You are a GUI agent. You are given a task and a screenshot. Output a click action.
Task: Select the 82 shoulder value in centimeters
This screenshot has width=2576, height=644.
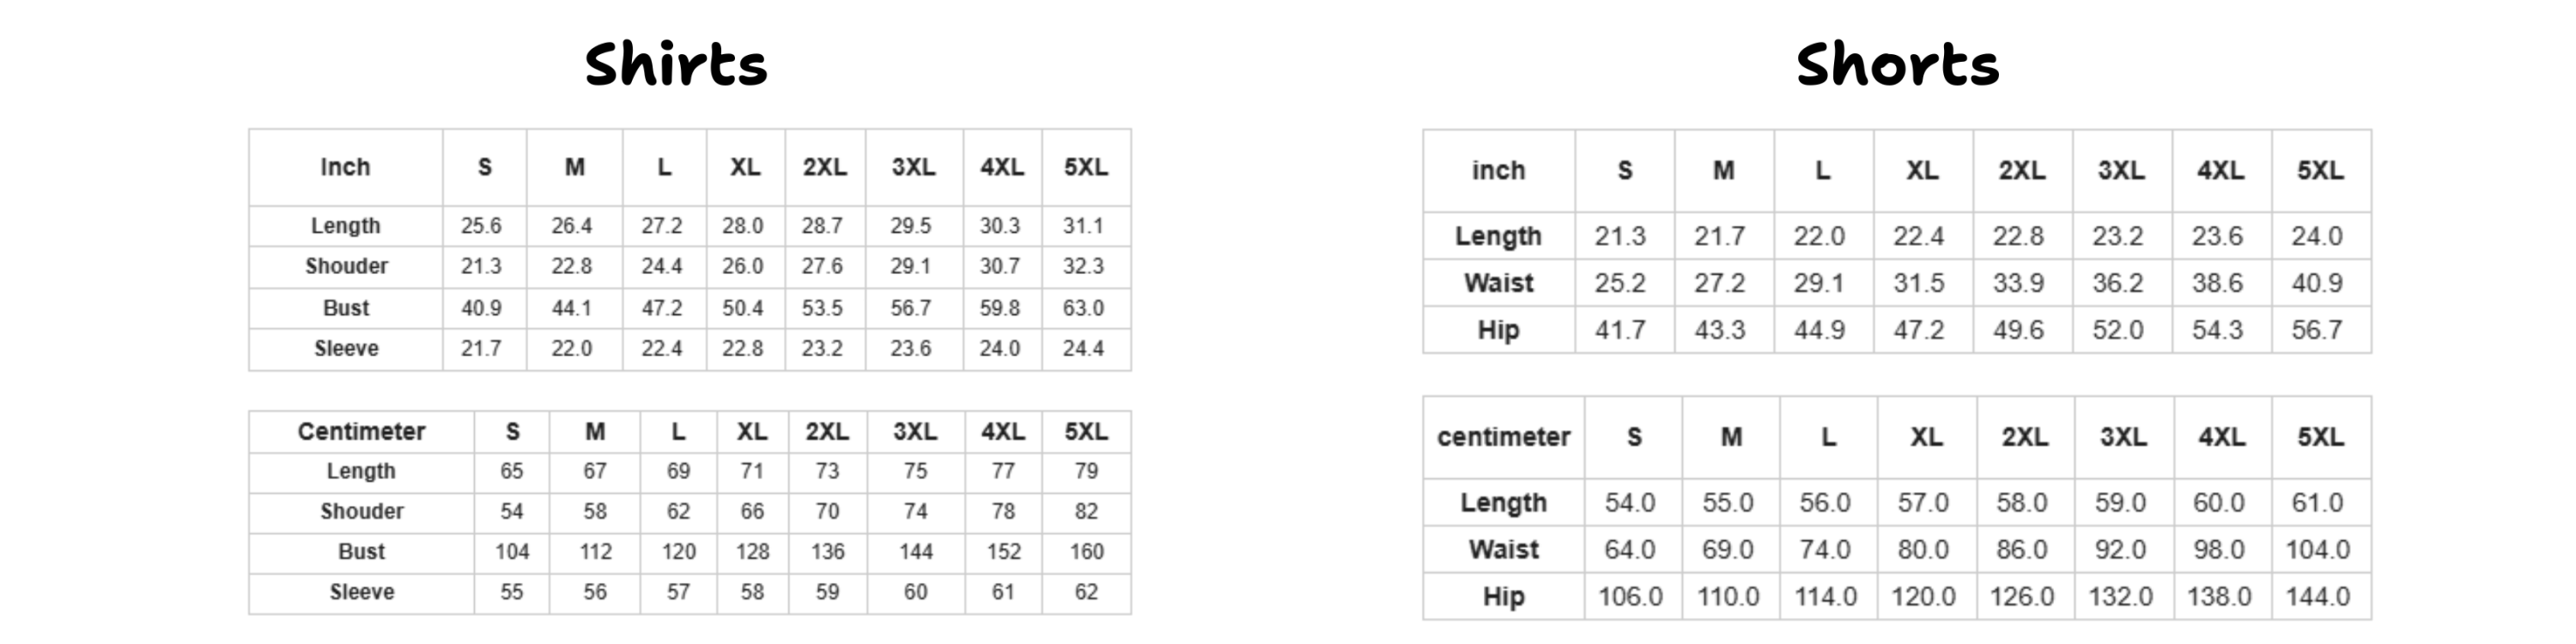1086,512
